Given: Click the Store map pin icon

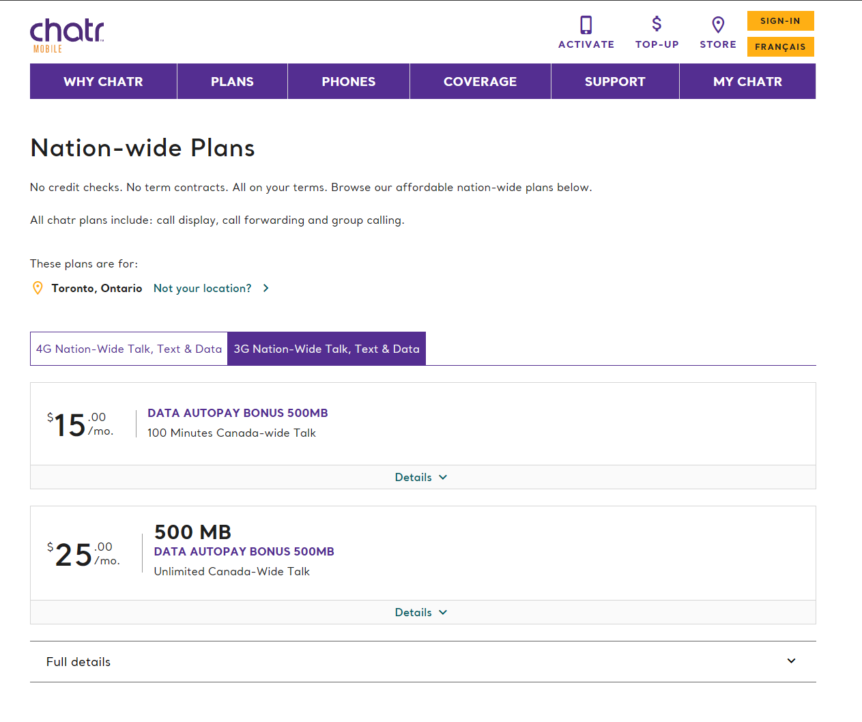Looking at the screenshot, I should 718,25.
